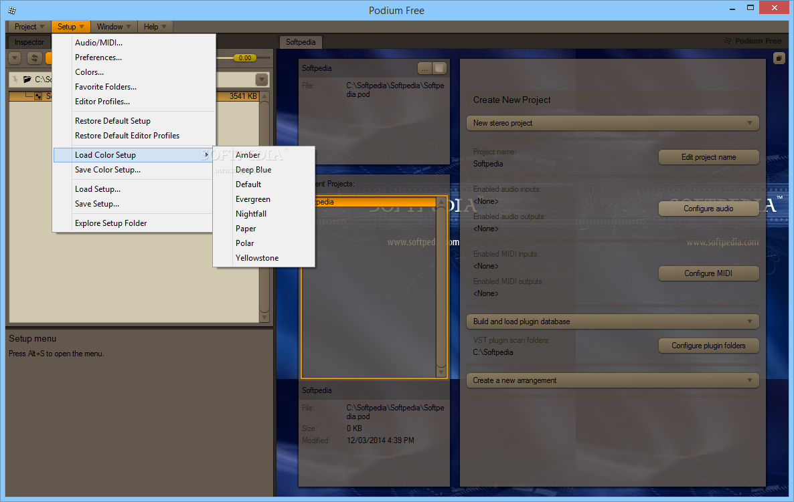
Task: Click the open folder icon in the path bar
Action: (27, 80)
